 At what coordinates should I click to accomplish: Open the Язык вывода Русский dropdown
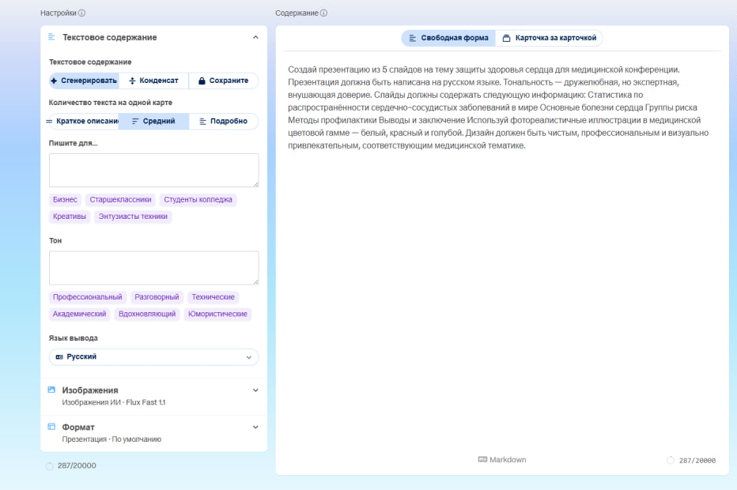pos(153,357)
